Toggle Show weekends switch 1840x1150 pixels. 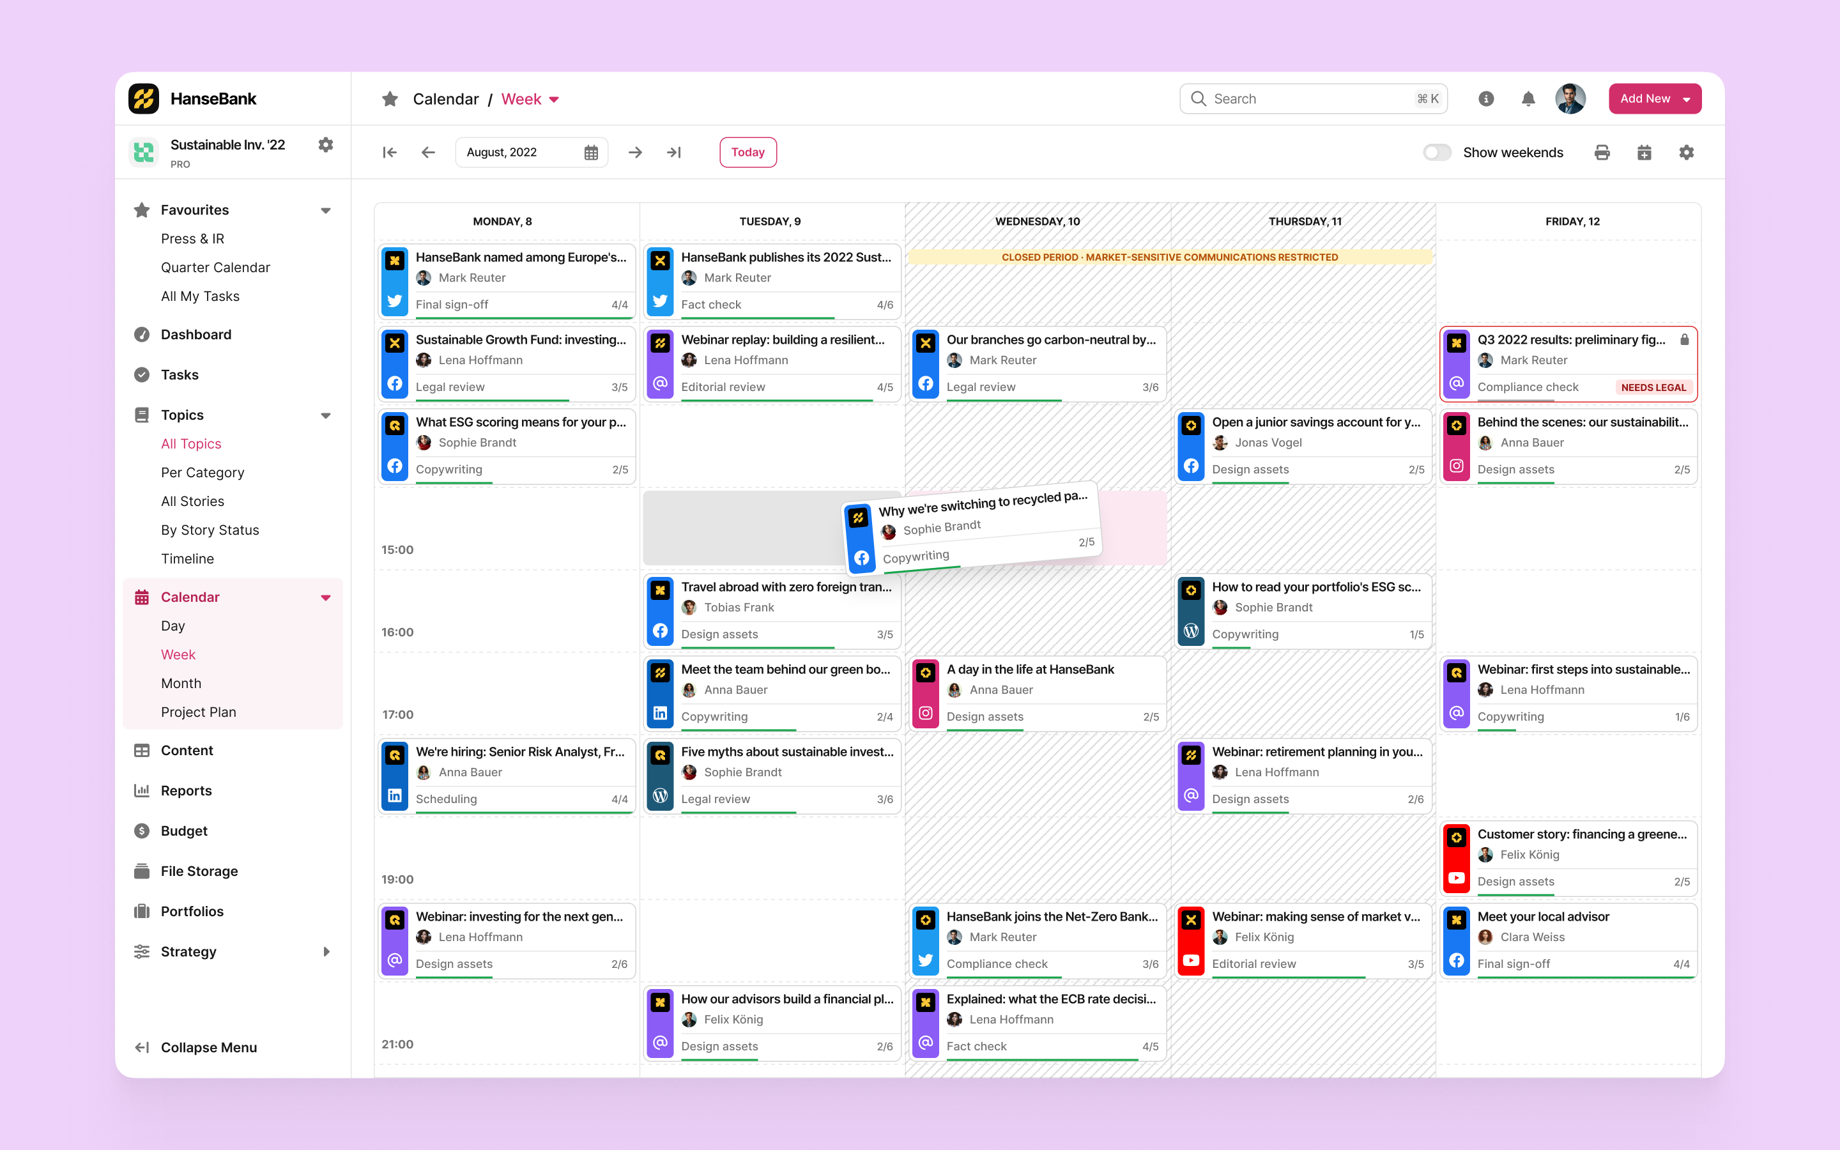1437,152
